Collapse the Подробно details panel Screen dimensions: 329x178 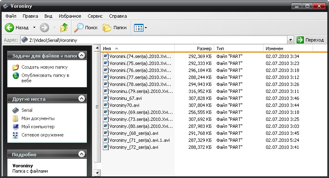[81, 154]
